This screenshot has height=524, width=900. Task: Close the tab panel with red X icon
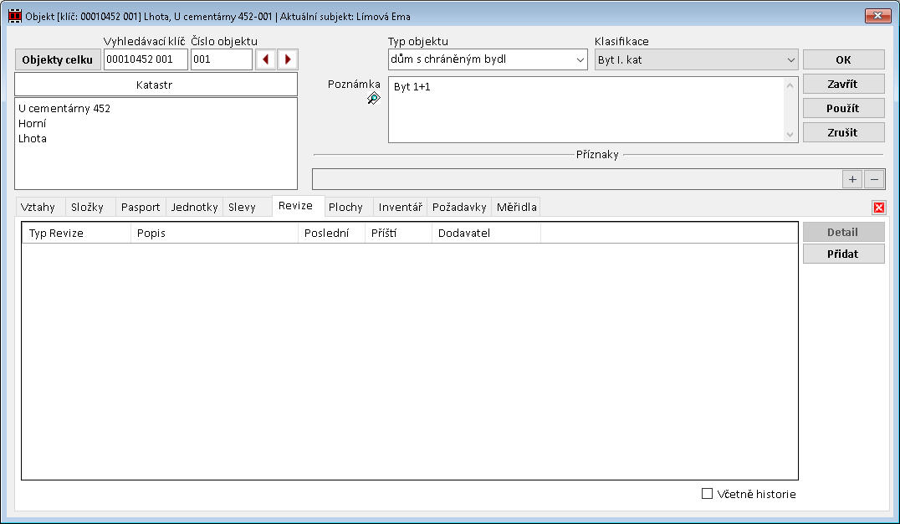click(878, 208)
